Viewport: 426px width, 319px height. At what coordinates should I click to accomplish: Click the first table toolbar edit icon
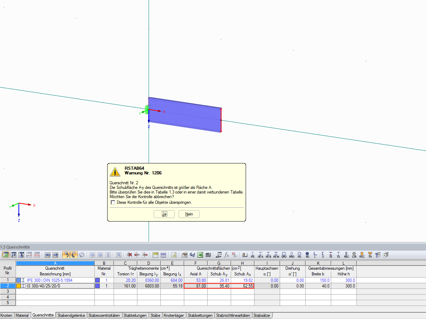click(x=6, y=255)
